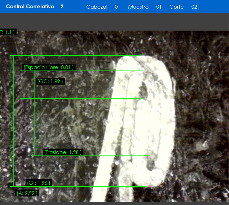
Task: Click the Control Correlativo header label
Action: tap(30, 7)
